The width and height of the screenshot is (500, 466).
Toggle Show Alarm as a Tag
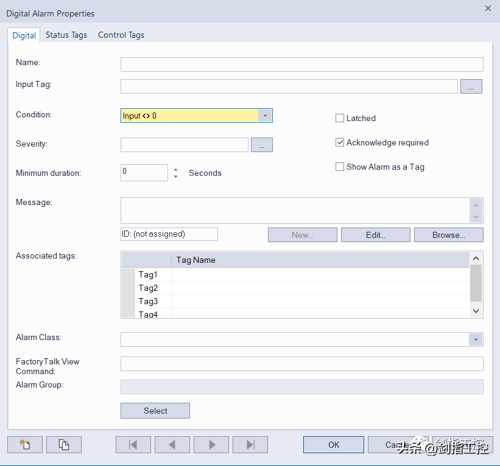340,167
